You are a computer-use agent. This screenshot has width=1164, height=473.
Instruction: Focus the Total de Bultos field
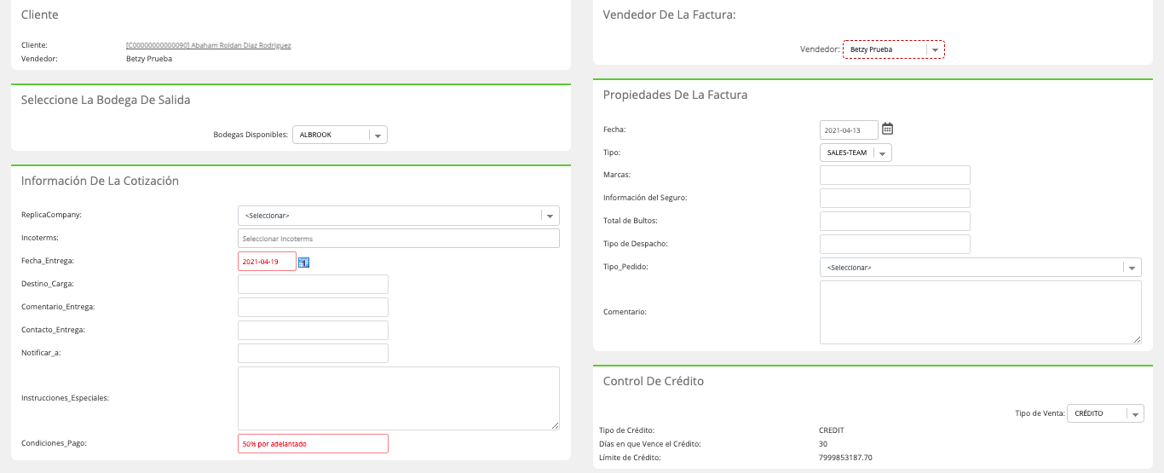point(895,222)
